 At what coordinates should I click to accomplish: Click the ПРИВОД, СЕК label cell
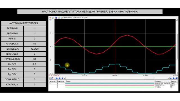coord(12,59)
